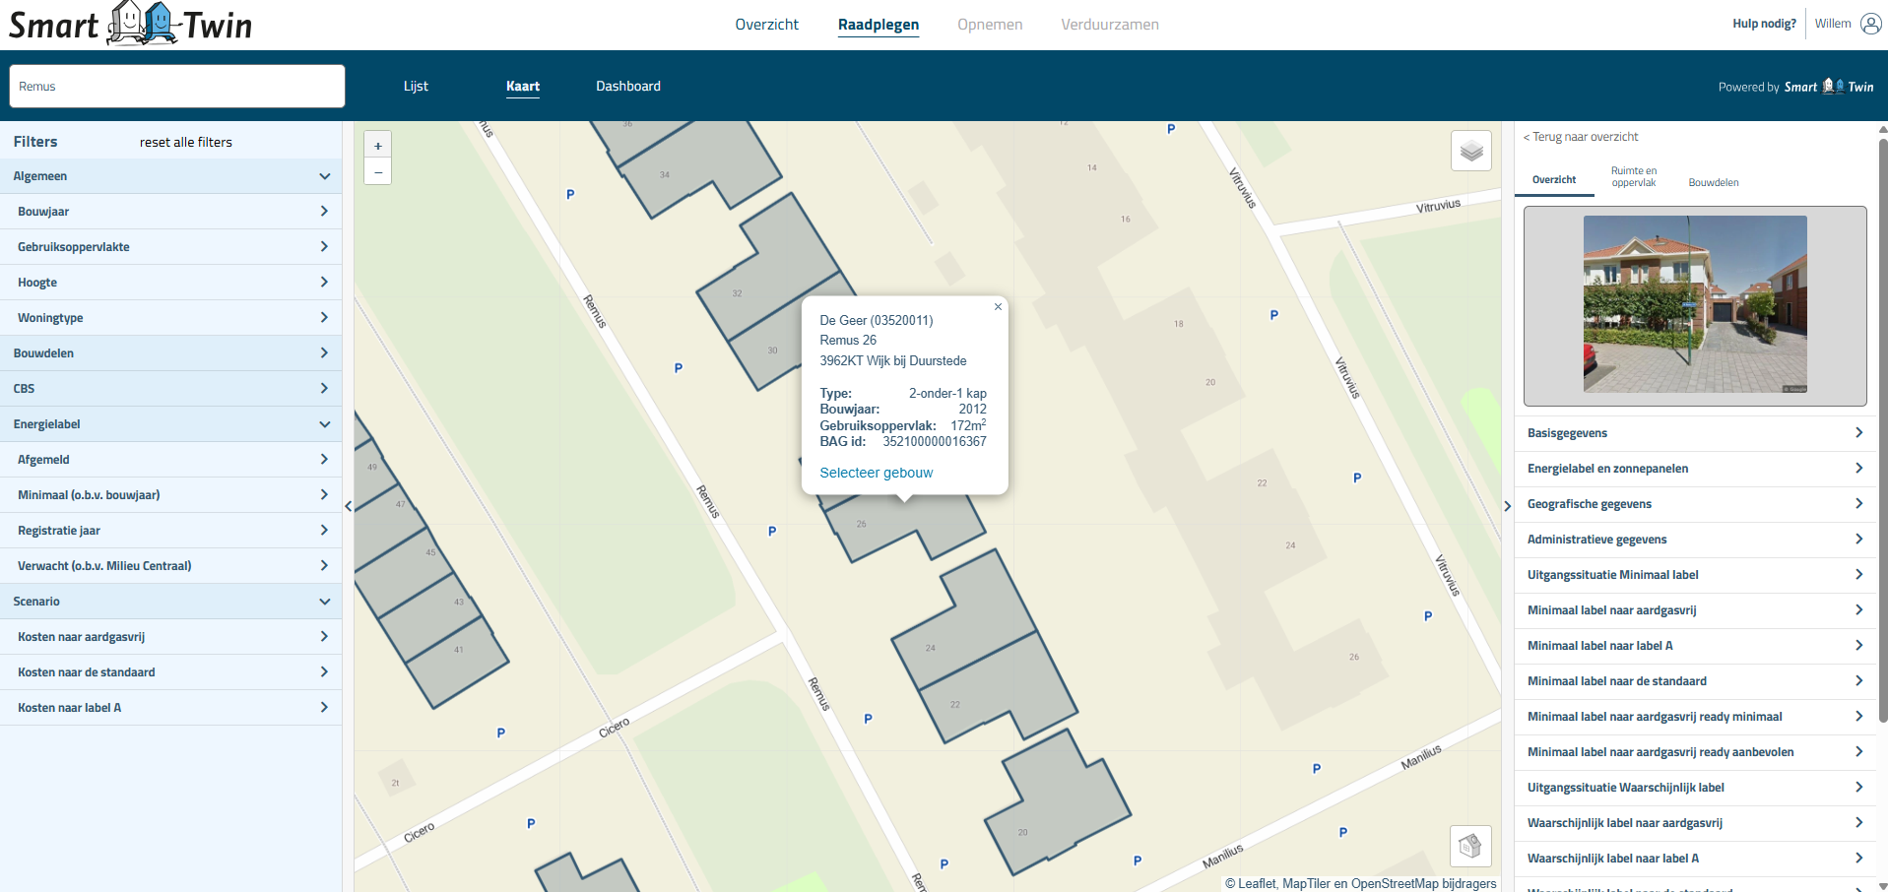The image size is (1888, 892).
Task: Collapse the Energielabel filter section
Action: click(324, 424)
